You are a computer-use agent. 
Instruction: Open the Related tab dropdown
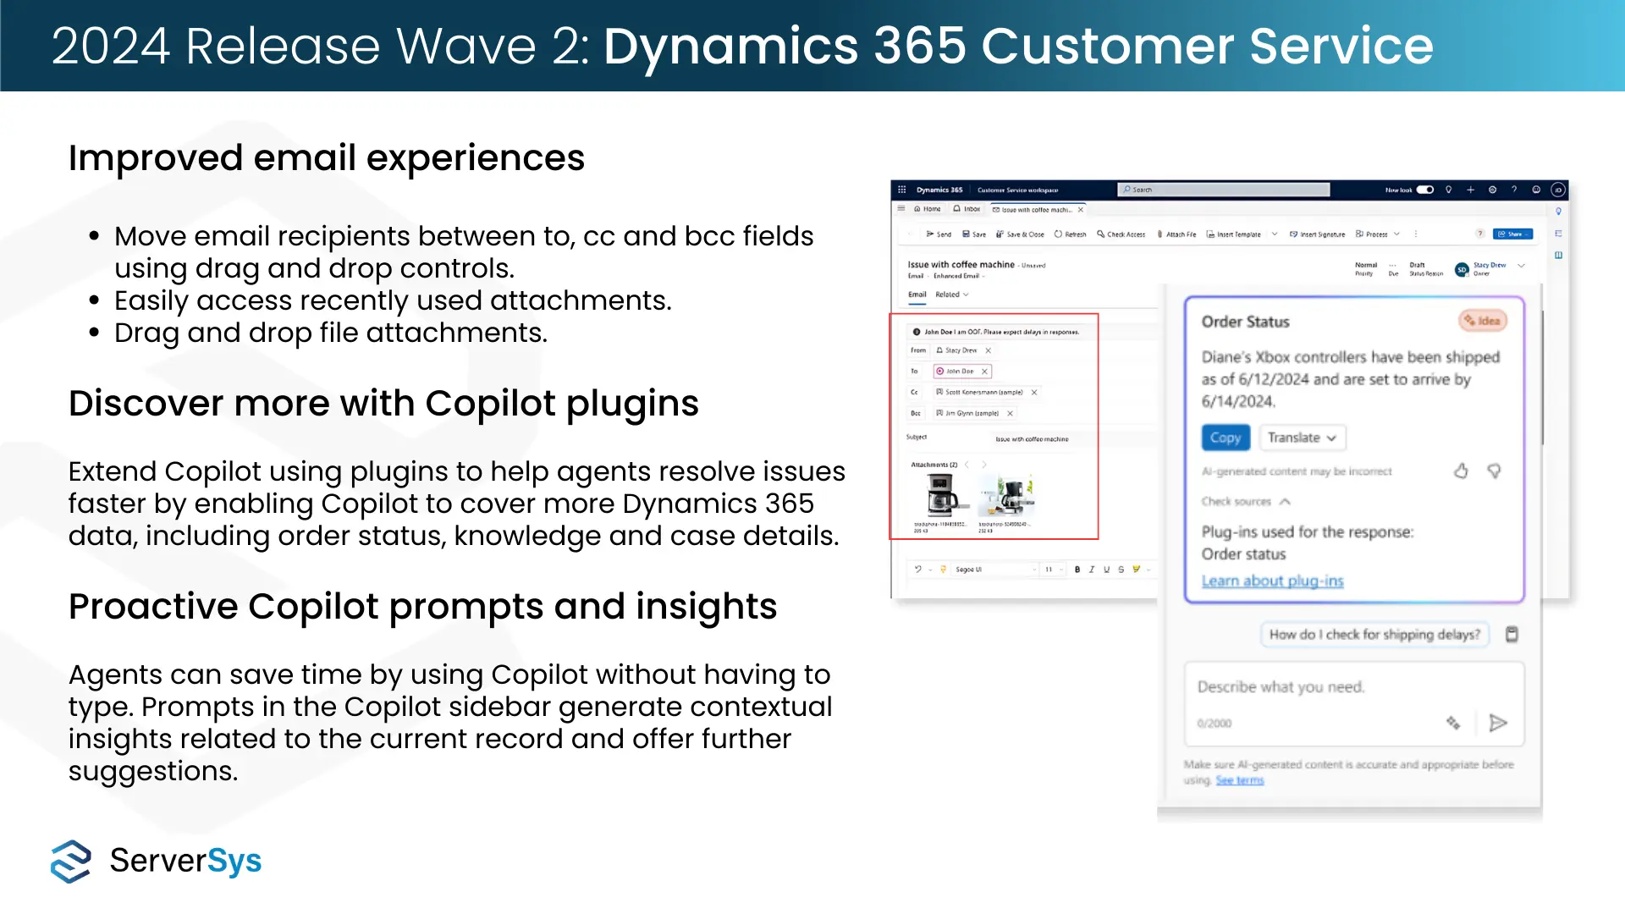(x=952, y=295)
